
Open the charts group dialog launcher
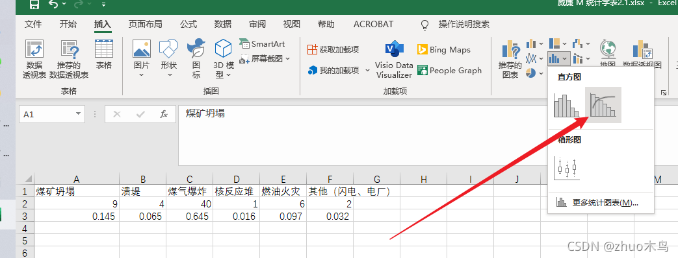coord(663,92)
